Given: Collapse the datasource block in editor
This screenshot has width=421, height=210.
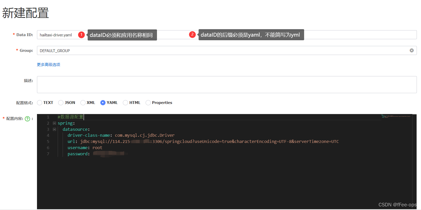Looking at the screenshot, I should [x=54, y=129].
